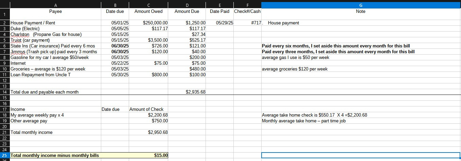This screenshot has height=161, width=461.
Task: Click the $2,950.68 total income cell
Action: (x=148, y=133)
